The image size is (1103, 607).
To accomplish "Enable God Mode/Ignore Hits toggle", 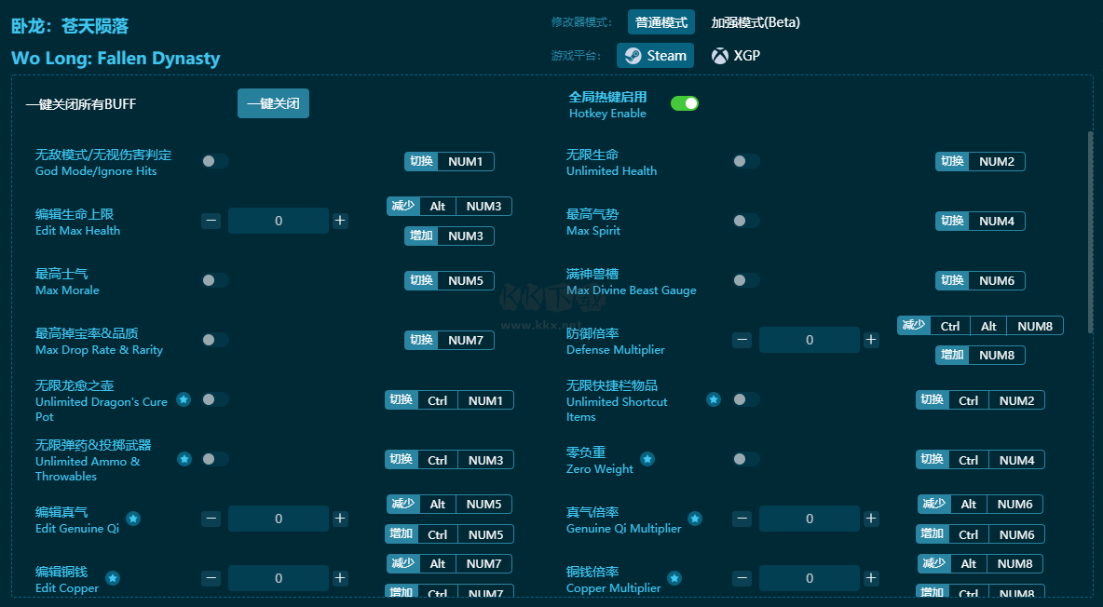I will coord(215,161).
